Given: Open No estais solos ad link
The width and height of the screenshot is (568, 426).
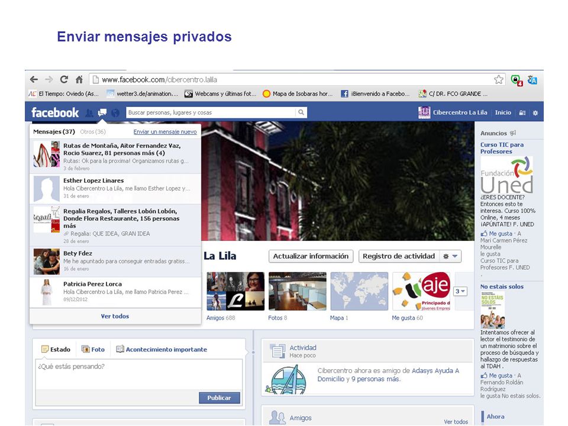Looking at the screenshot, I should pos(502,286).
